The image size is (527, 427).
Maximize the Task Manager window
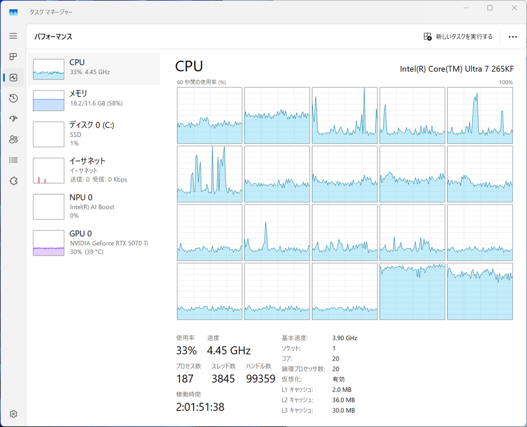click(490, 8)
